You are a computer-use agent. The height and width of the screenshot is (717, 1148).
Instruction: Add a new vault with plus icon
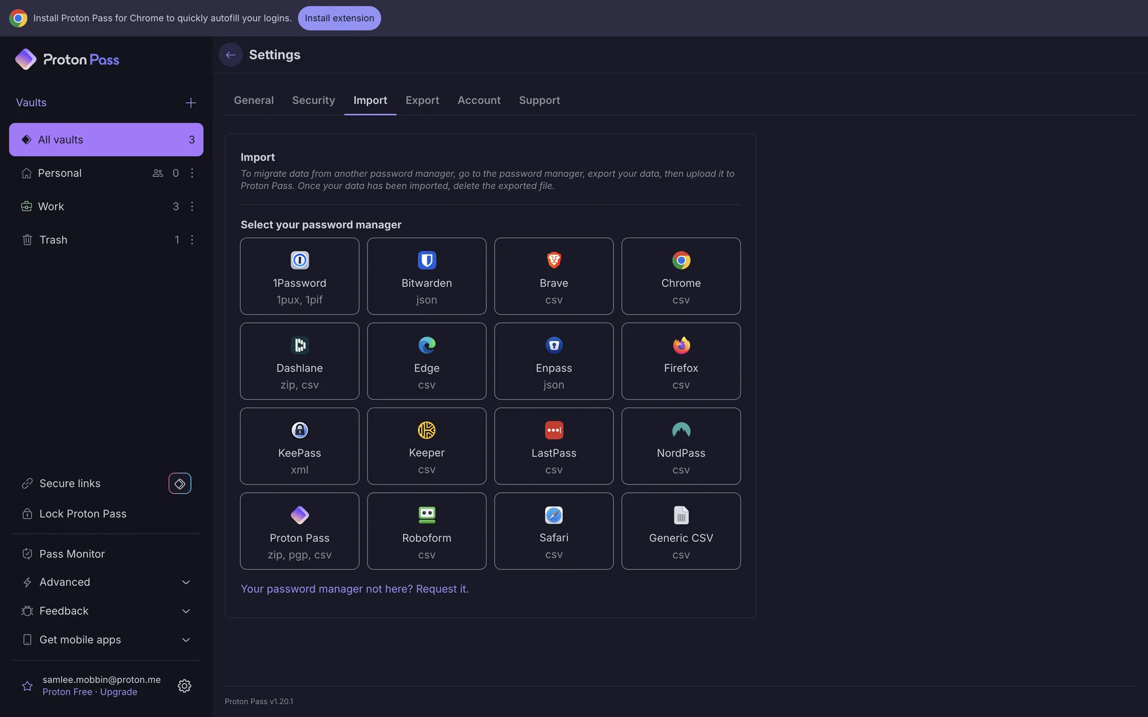tap(191, 103)
